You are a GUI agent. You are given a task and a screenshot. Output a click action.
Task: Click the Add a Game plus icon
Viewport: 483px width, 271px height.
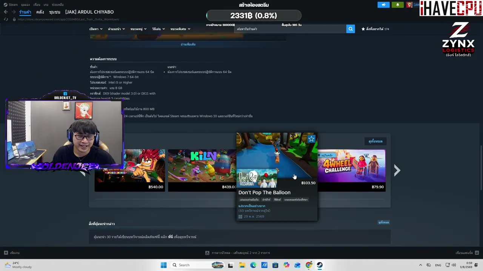point(6,253)
